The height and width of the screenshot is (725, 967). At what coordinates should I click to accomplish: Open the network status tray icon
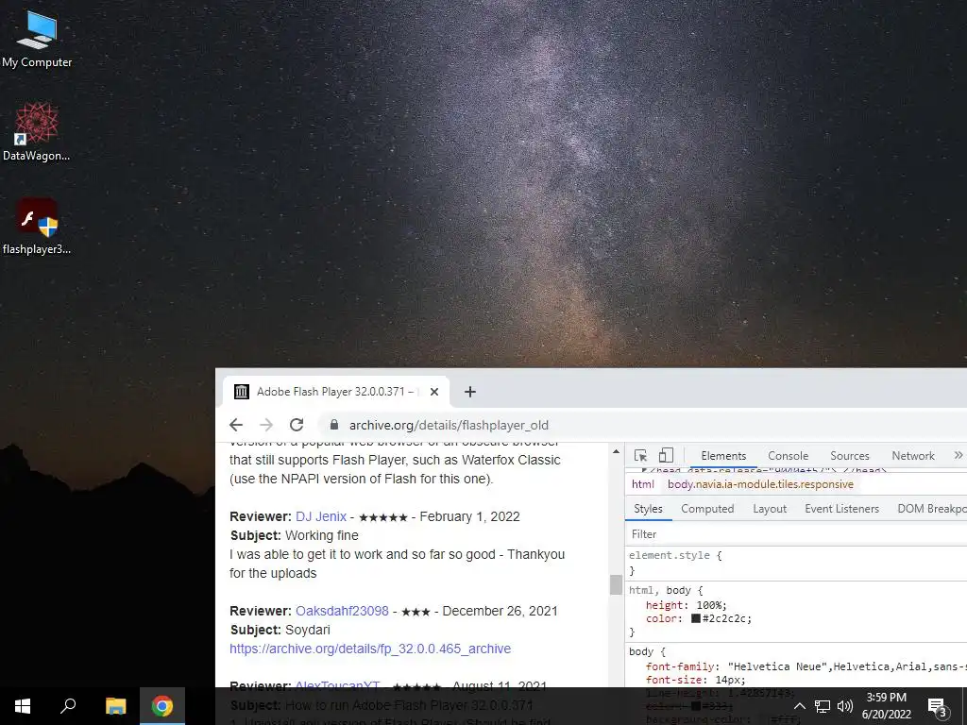[x=823, y=706]
